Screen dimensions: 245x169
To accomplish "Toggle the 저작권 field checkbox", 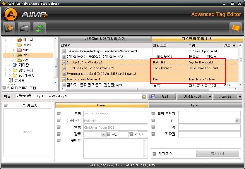I will pos(153,134).
